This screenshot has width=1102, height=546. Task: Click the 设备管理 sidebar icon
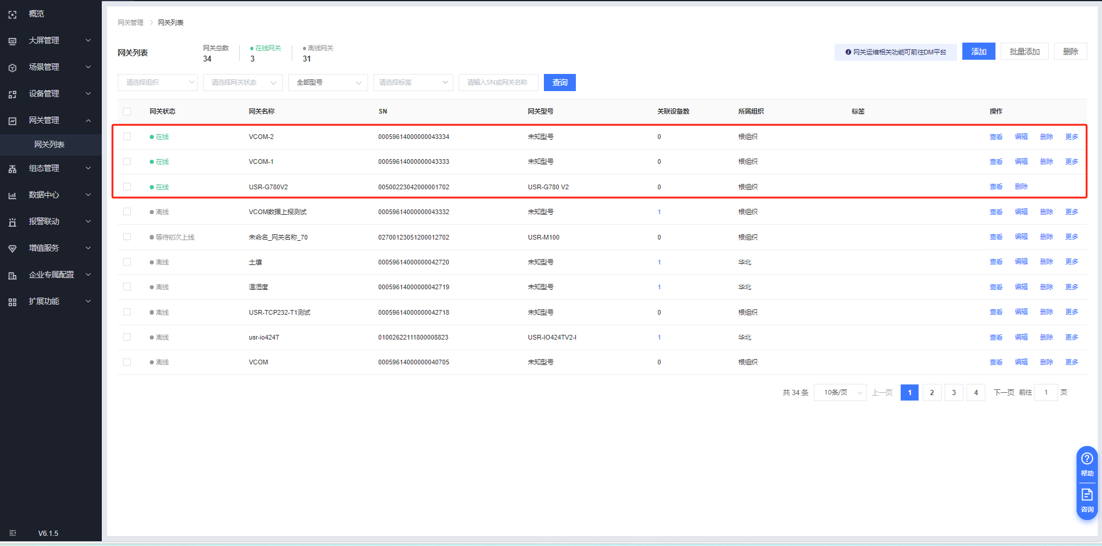[x=12, y=94]
